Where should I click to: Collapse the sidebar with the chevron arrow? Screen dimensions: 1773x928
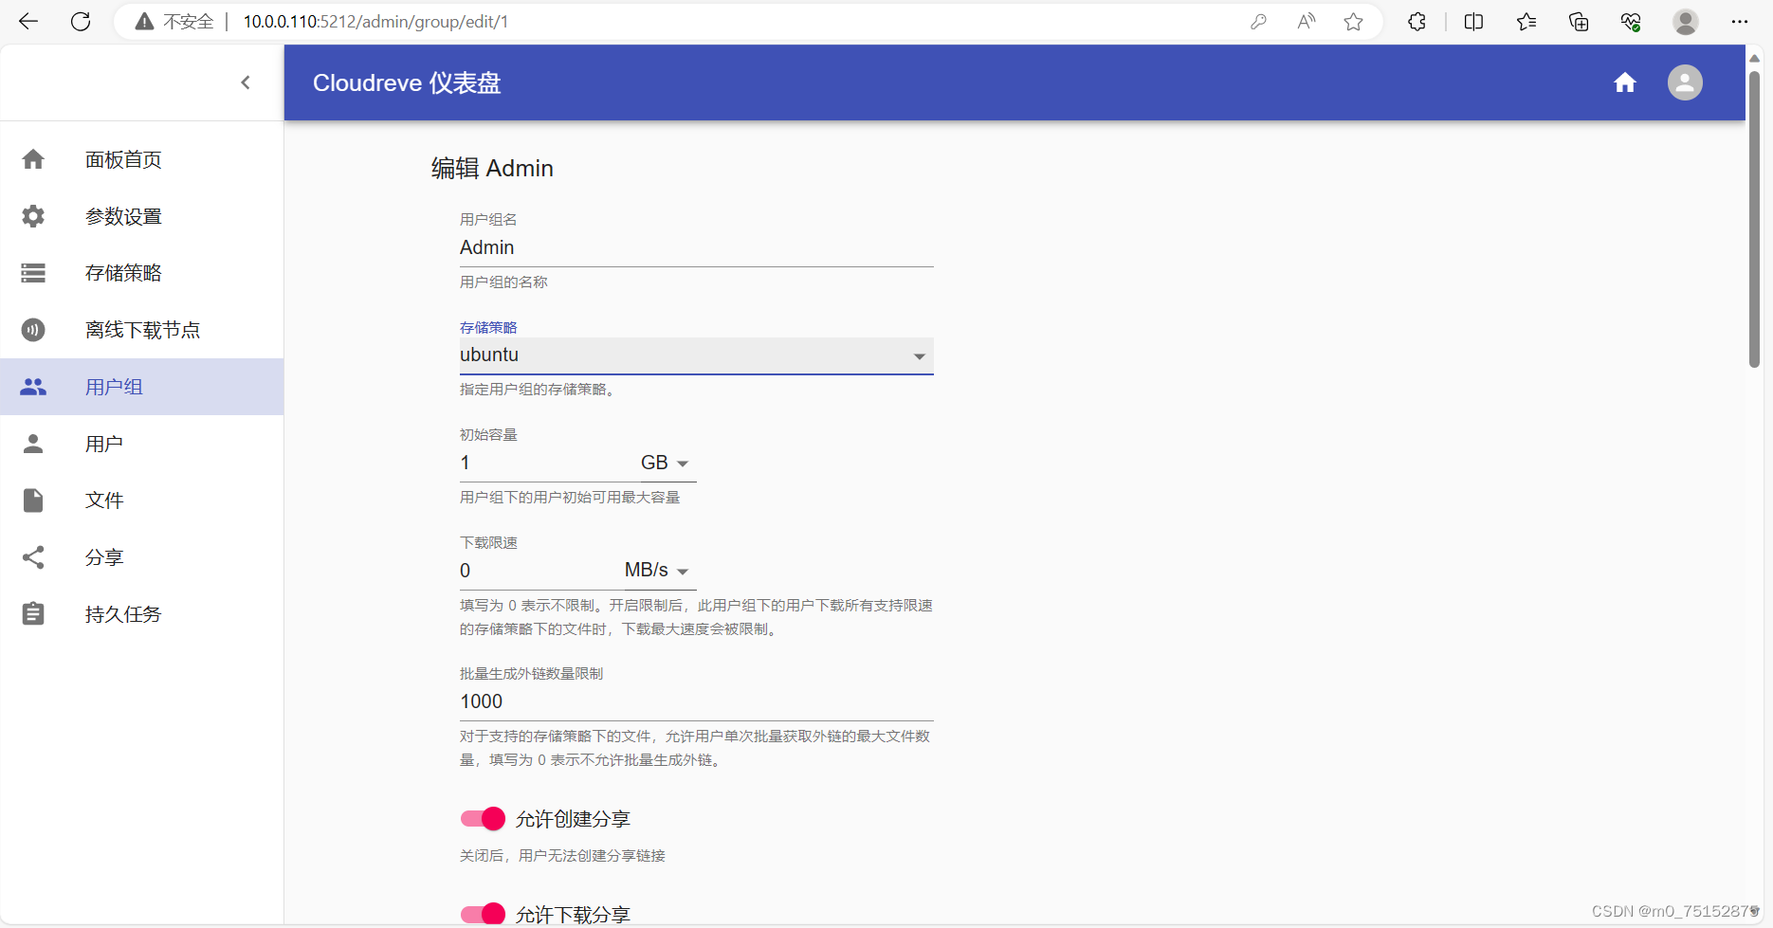(x=246, y=82)
